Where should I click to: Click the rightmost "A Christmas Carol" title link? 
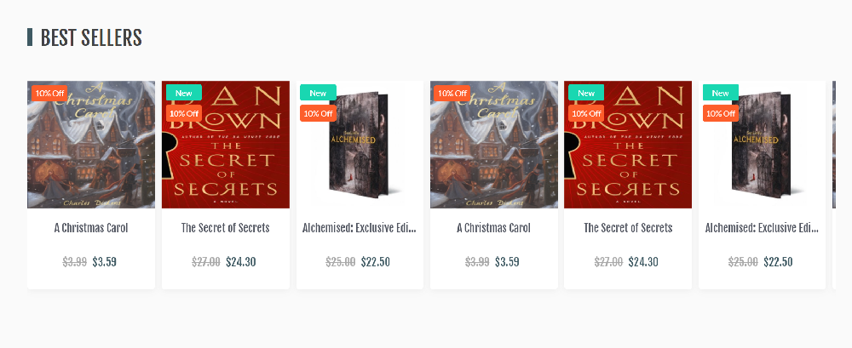point(494,228)
